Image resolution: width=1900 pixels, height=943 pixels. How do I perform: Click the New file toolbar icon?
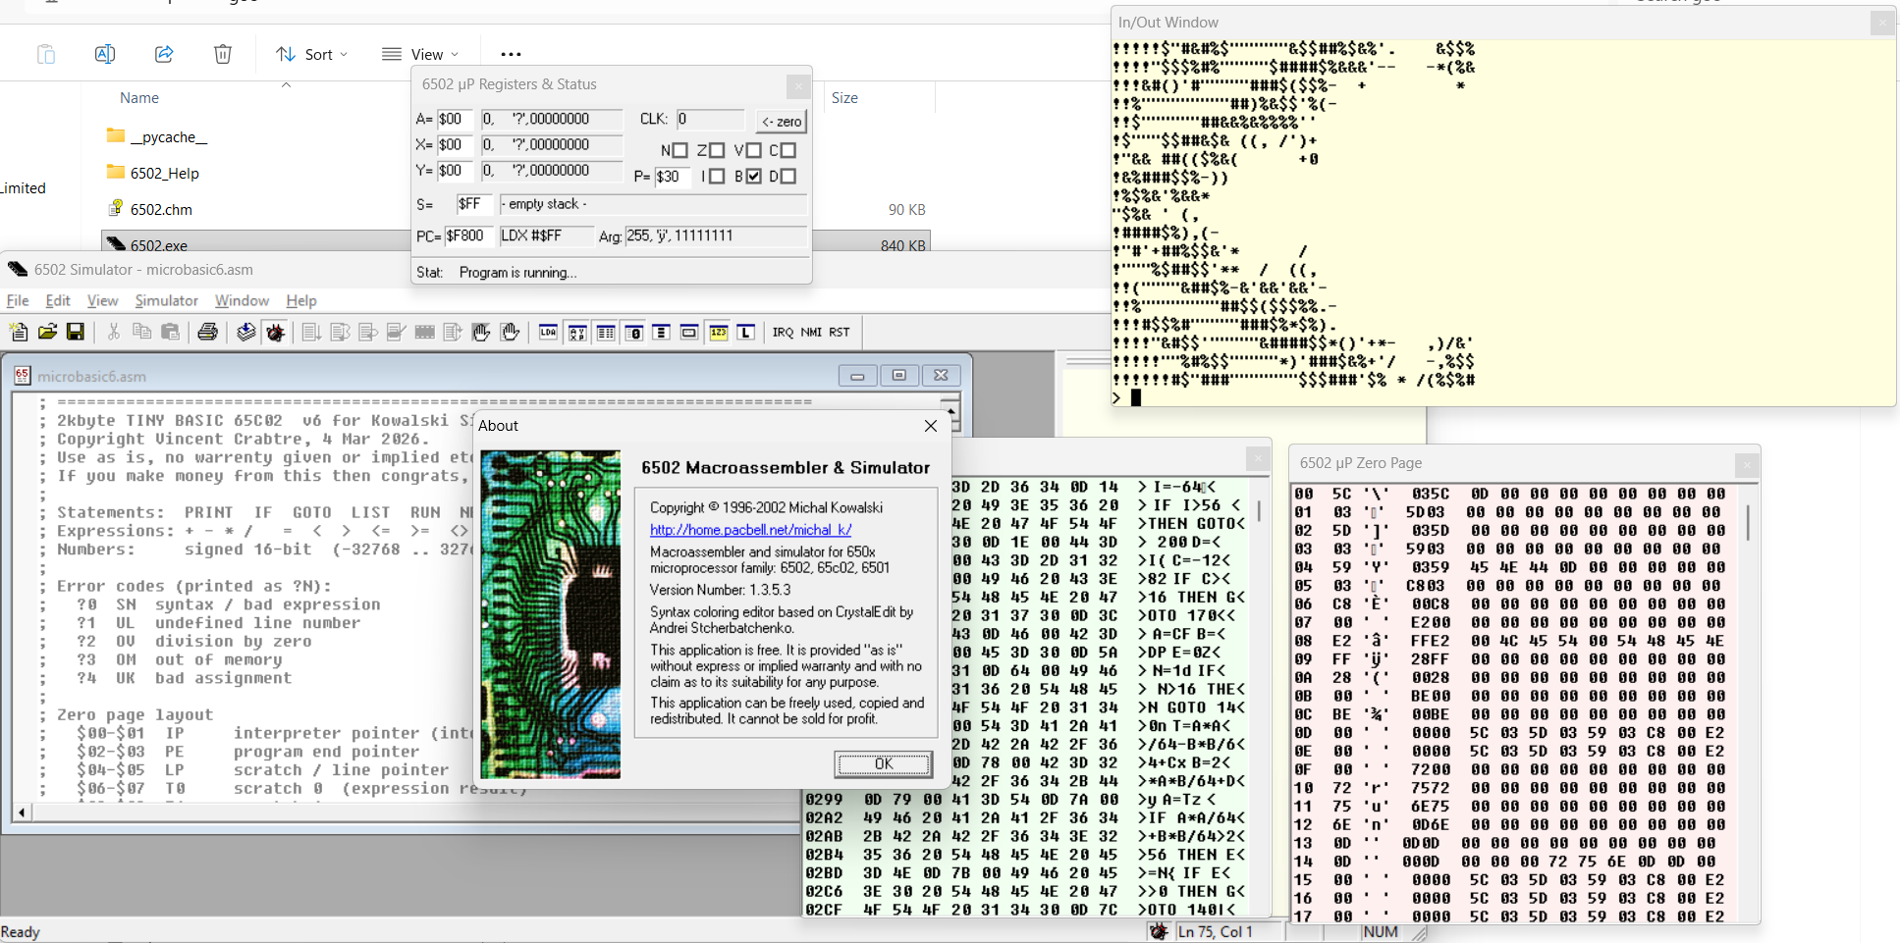(19, 333)
